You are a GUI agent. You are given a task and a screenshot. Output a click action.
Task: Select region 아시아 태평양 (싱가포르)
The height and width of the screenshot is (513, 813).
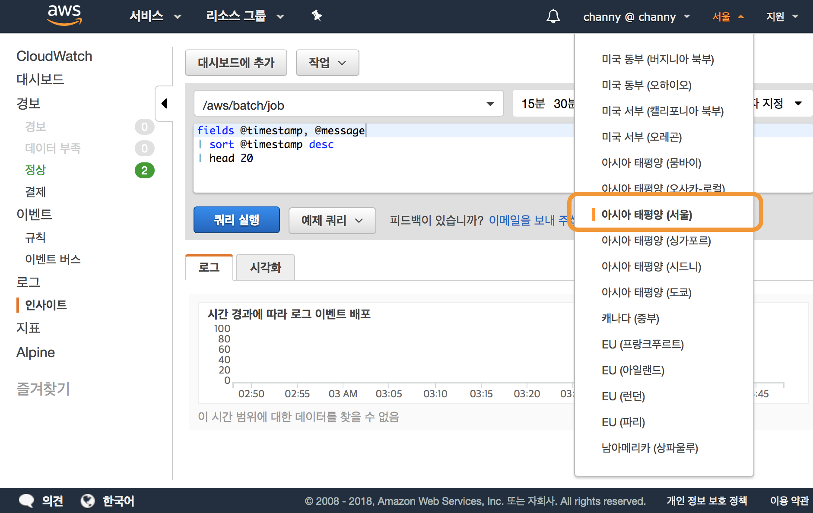tap(656, 241)
